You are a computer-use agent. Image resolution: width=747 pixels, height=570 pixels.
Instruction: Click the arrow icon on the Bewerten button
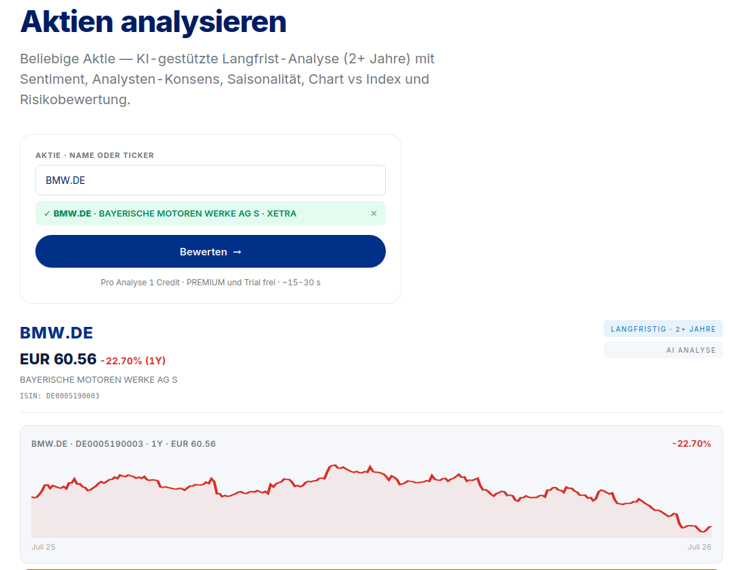[237, 252]
